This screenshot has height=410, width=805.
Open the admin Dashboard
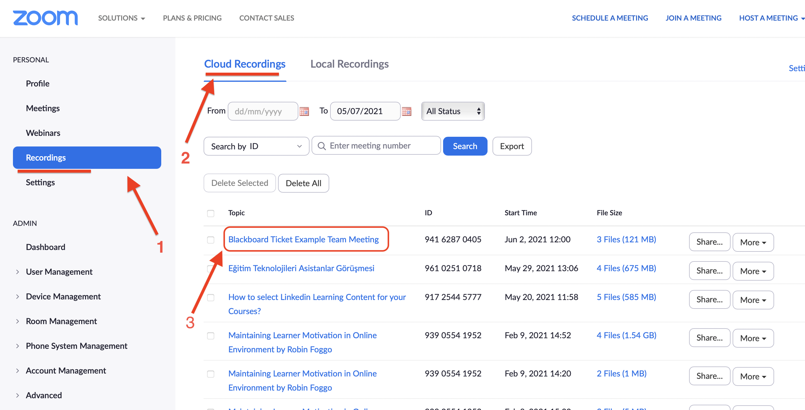46,247
